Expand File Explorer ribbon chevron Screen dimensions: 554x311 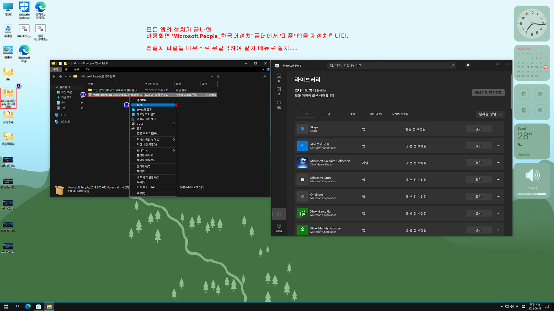tap(263, 69)
